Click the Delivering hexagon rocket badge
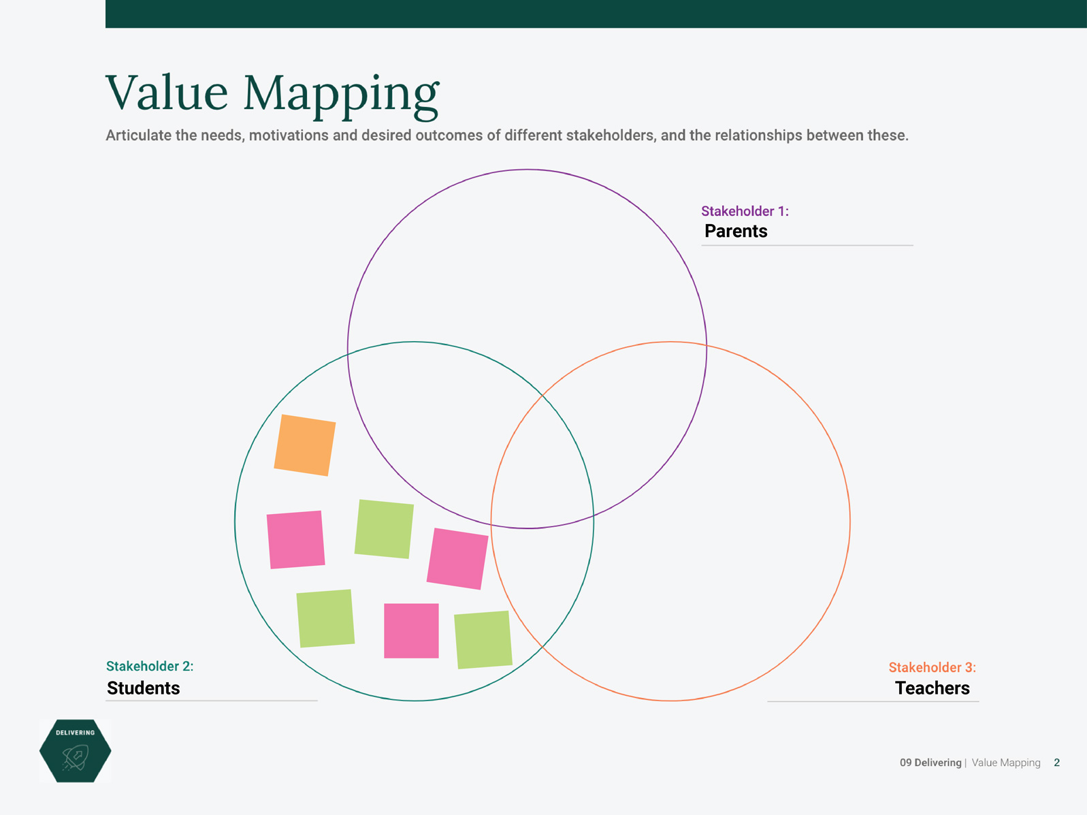 76,751
